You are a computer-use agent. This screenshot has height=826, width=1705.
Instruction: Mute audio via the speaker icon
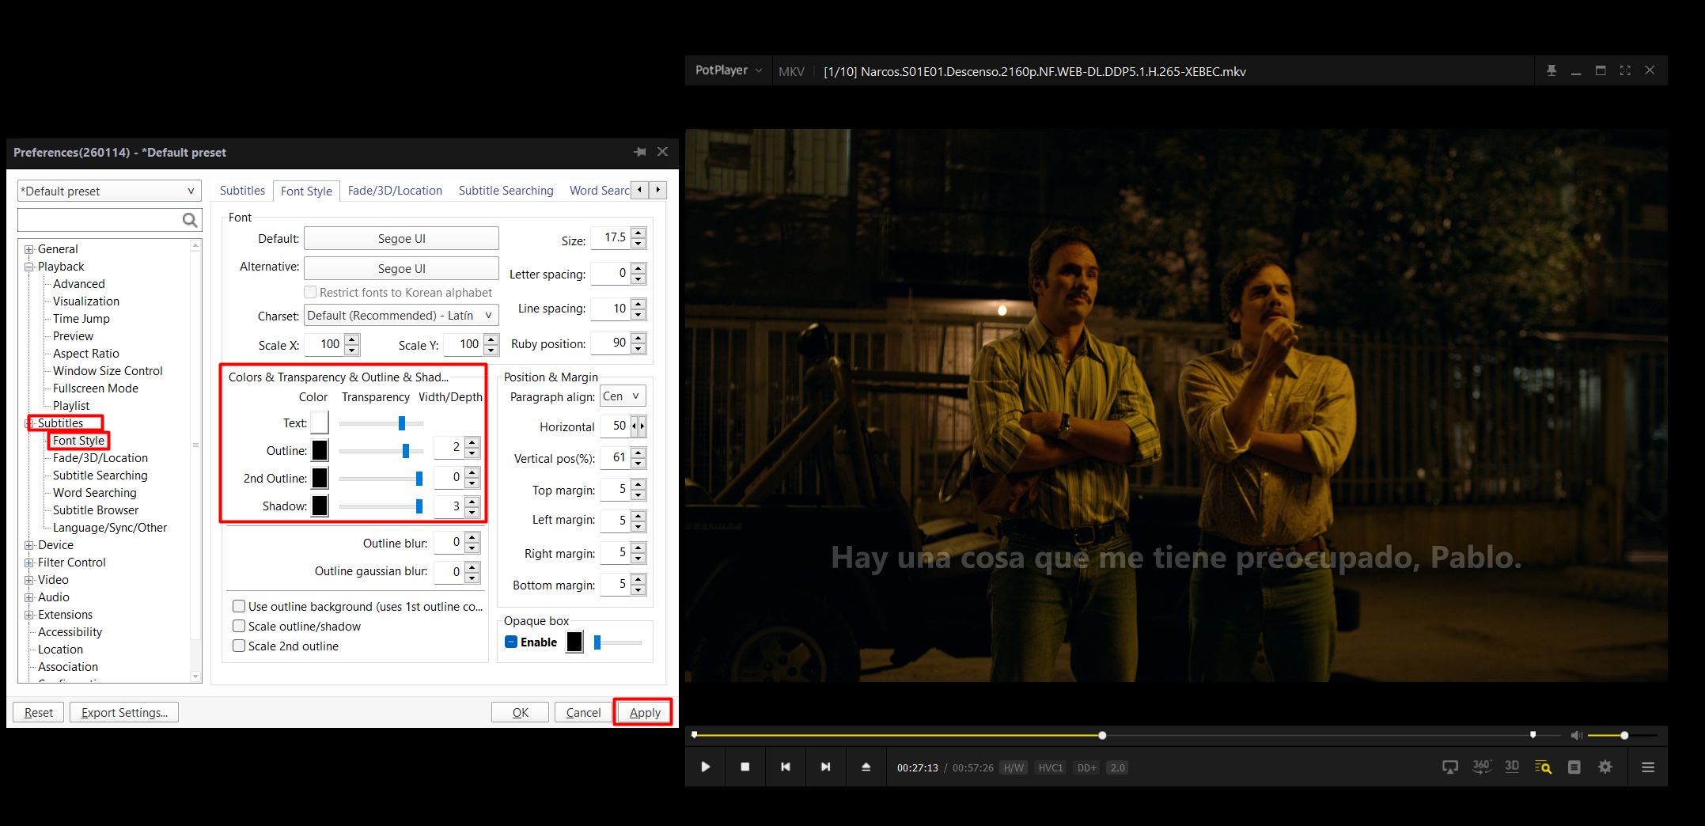click(1576, 735)
